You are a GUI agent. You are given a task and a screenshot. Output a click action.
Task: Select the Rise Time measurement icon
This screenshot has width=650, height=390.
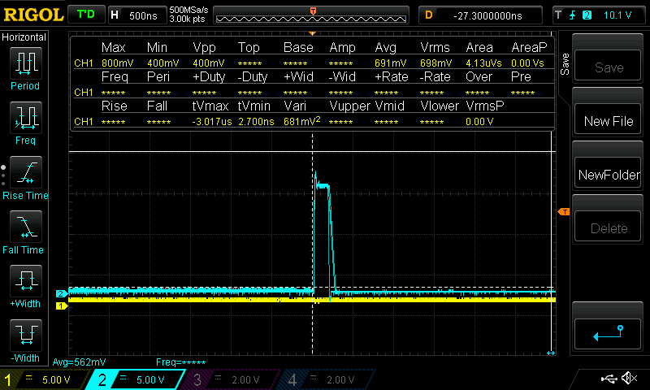pyautogui.click(x=26, y=172)
